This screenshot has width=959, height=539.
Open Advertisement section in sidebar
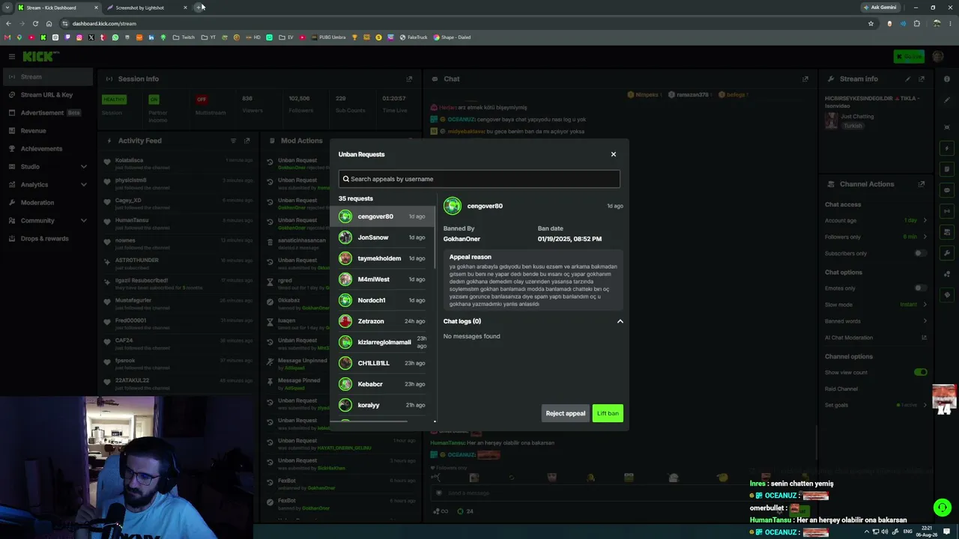48,113
